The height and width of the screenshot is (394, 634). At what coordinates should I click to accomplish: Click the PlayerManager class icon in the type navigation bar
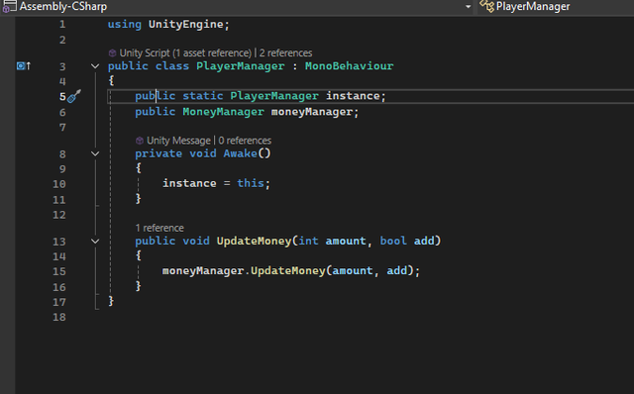click(x=486, y=6)
